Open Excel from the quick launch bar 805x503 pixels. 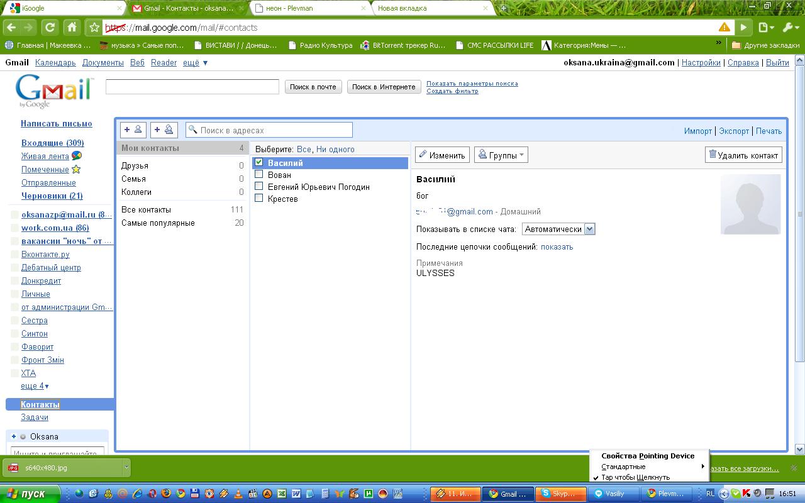tap(282, 494)
